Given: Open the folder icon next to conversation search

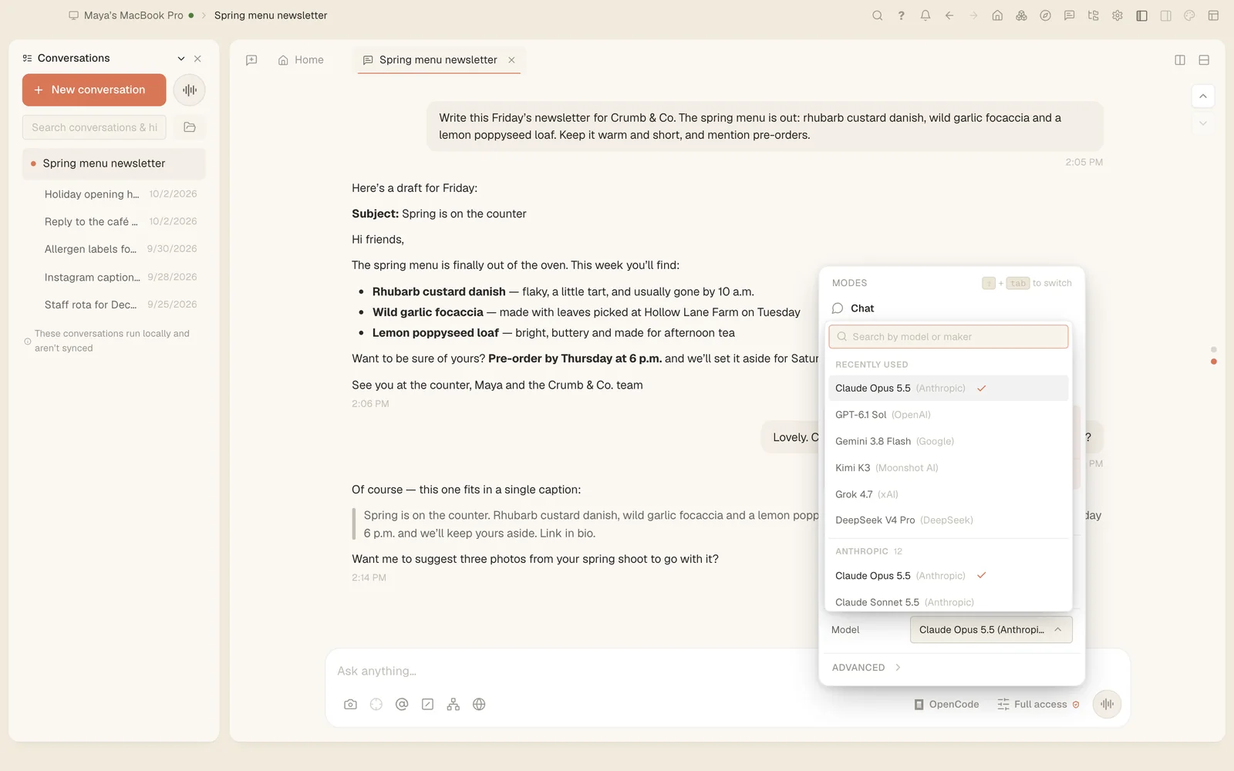Looking at the screenshot, I should (190, 127).
